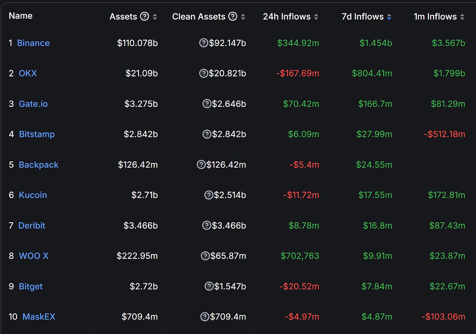Select Binance 24h inflow $344.92m
The height and width of the screenshot is (334, 476).
[298, 43]
